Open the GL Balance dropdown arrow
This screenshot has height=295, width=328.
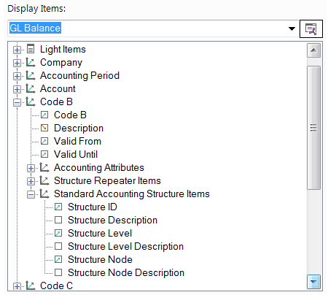click(x=292, y=28)
